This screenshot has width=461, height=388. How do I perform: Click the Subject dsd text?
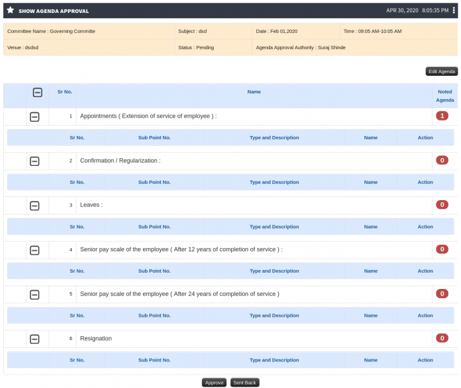(192, 31)
